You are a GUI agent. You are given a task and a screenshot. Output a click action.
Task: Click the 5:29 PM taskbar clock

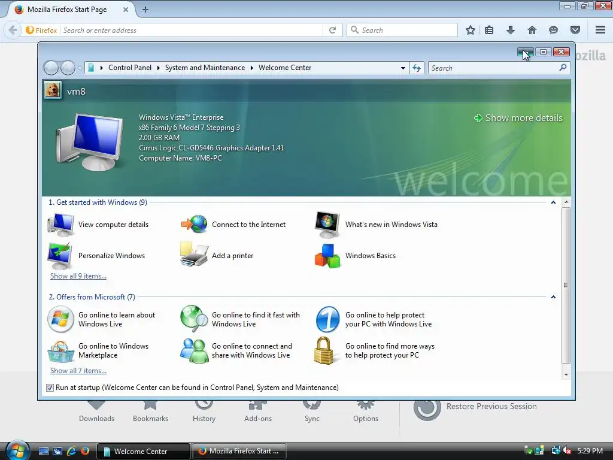click(590, 451)
